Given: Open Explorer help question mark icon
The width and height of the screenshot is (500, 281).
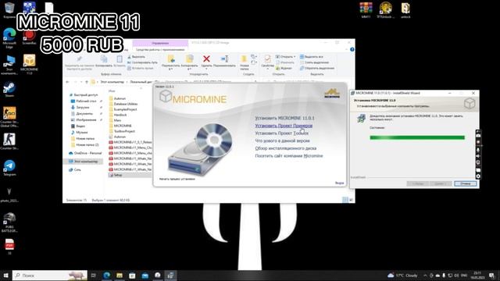Looking at the screenshot, I should (x=352, y=49).
